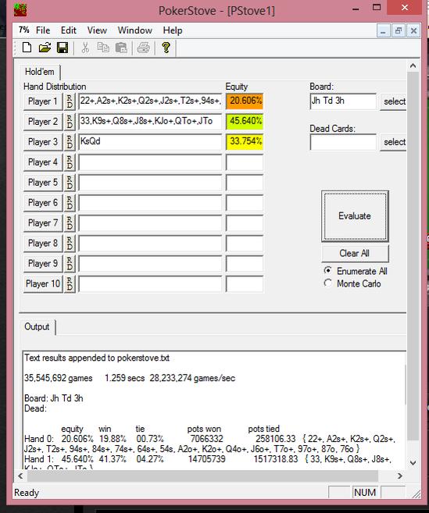
Task: Click the horizontal scrollbar left arrow
Action: 20,476
